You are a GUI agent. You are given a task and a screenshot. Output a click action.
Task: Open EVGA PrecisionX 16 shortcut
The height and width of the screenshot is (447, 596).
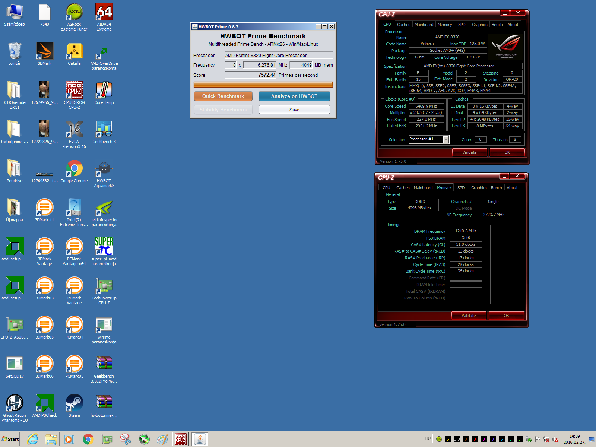tap(74, 134)
